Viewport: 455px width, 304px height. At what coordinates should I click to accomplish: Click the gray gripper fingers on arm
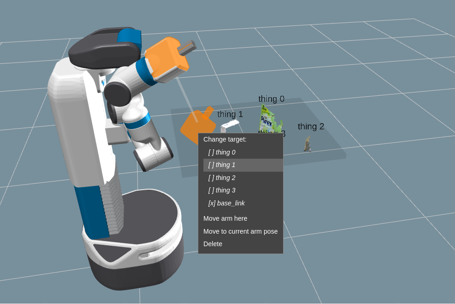[188, 47]
